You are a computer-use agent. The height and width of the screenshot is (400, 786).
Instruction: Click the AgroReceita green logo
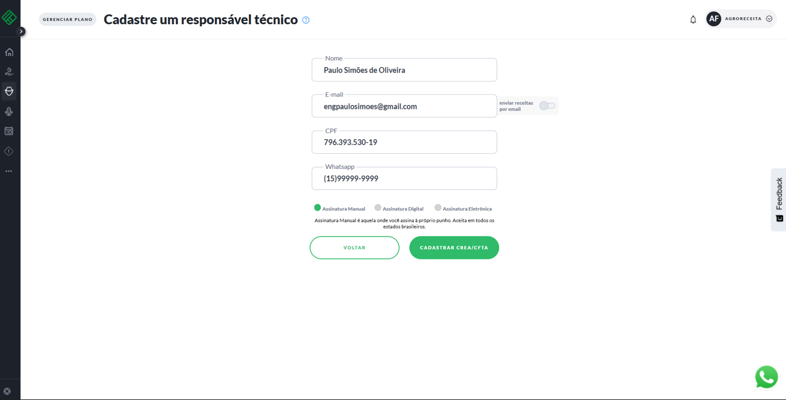click(x=9, y=17)
